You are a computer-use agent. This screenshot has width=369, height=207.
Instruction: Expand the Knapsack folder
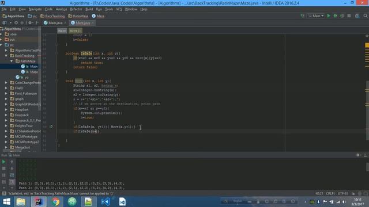pos(6,115)
